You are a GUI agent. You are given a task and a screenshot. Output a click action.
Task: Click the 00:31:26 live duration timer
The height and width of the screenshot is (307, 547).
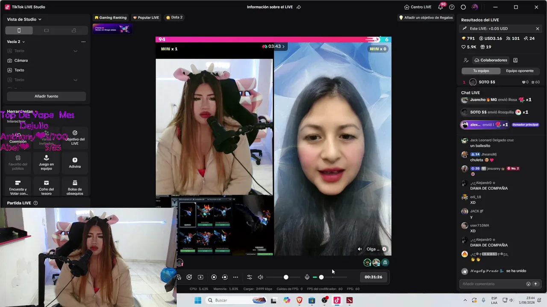tap(373, 277)
